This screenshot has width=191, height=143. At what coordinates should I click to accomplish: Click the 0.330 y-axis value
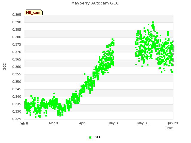(17, 111)
